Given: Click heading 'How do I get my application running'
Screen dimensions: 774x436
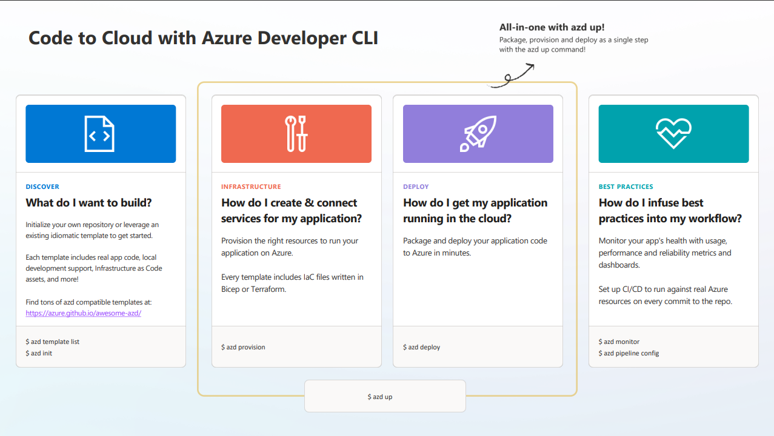Looking at the screenshot, I should point(475,211).
